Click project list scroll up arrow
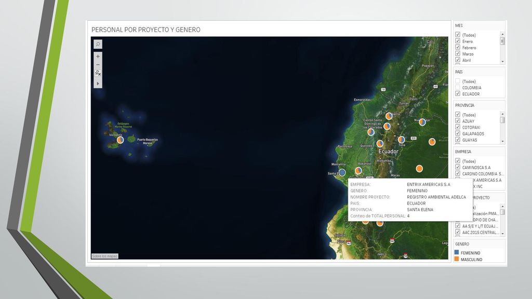Viewport: 532px width, 299px height. click(x=502, y=206)
